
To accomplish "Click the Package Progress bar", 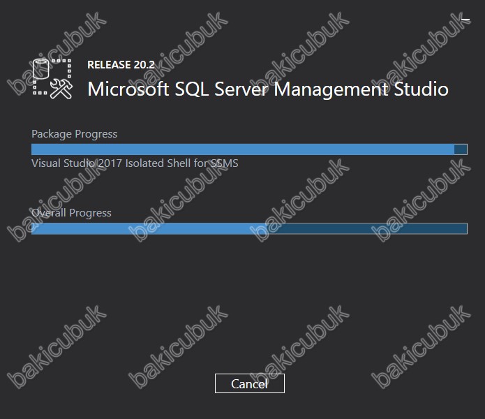I will [x=249, y=149].
